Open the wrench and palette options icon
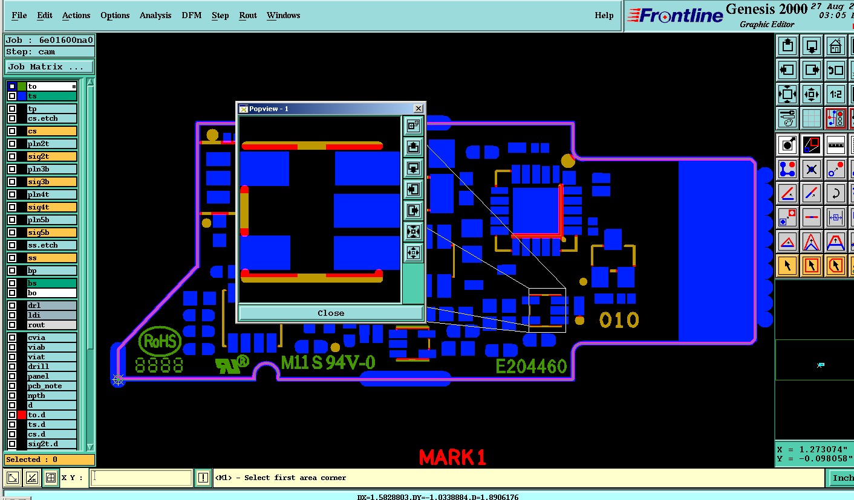The image size is (854, 500). click(787, 118)
